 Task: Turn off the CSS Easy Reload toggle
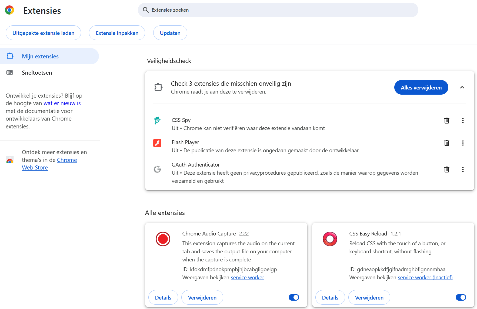pos(461,297)
